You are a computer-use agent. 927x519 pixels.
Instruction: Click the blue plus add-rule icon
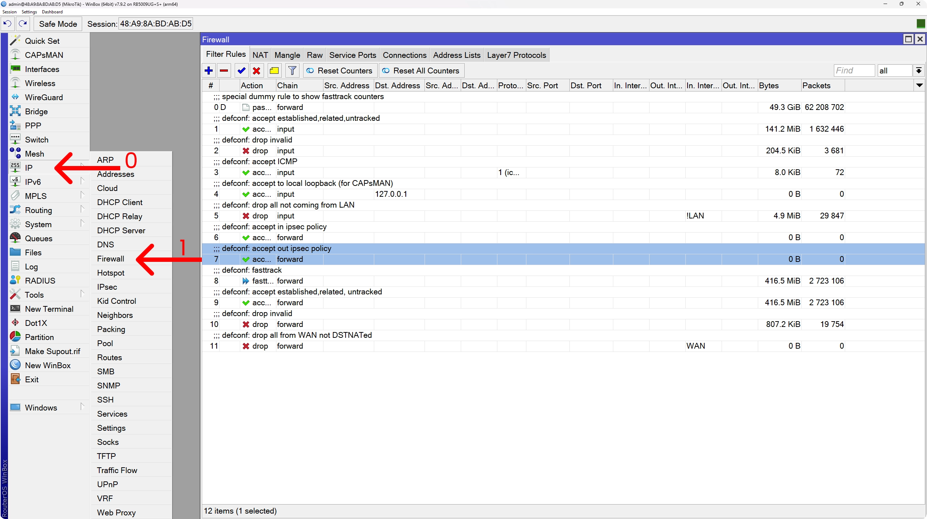(209, 71)
